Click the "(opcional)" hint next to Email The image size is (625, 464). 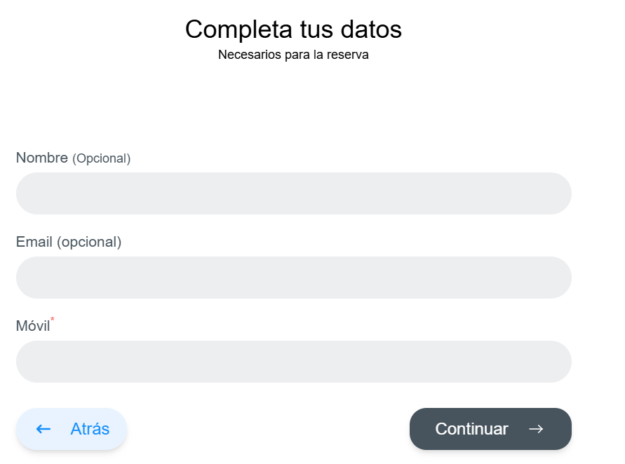tap(89, 242)
